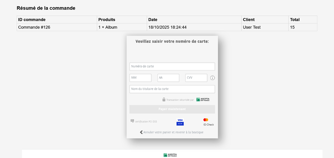This screenshot has height=158, width=334.
Task: Click the CVV info icon
Action: click(x=212, y=78)
